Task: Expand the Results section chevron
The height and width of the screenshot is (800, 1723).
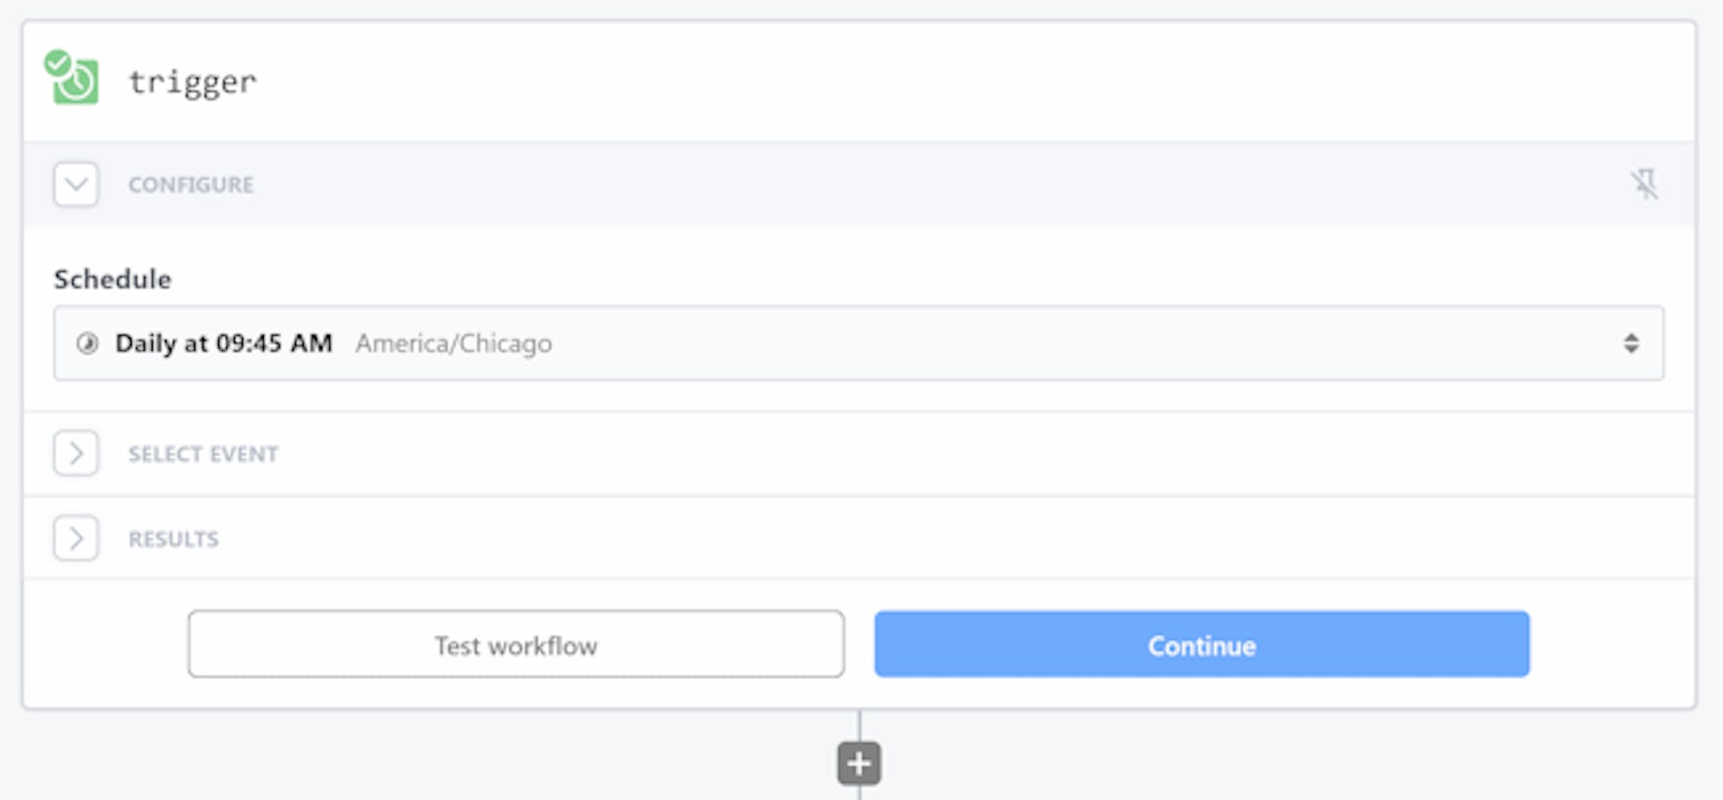Action: click(76, 539)
